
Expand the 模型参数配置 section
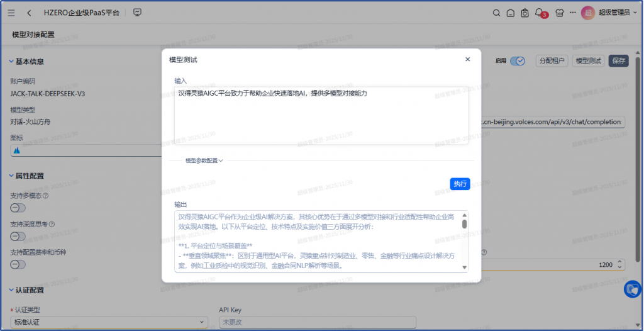pyautogui.click(x=204, y=160)
